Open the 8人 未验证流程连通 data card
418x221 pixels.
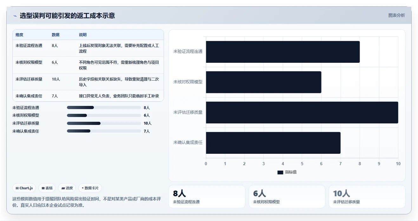(x=207, y=197)
